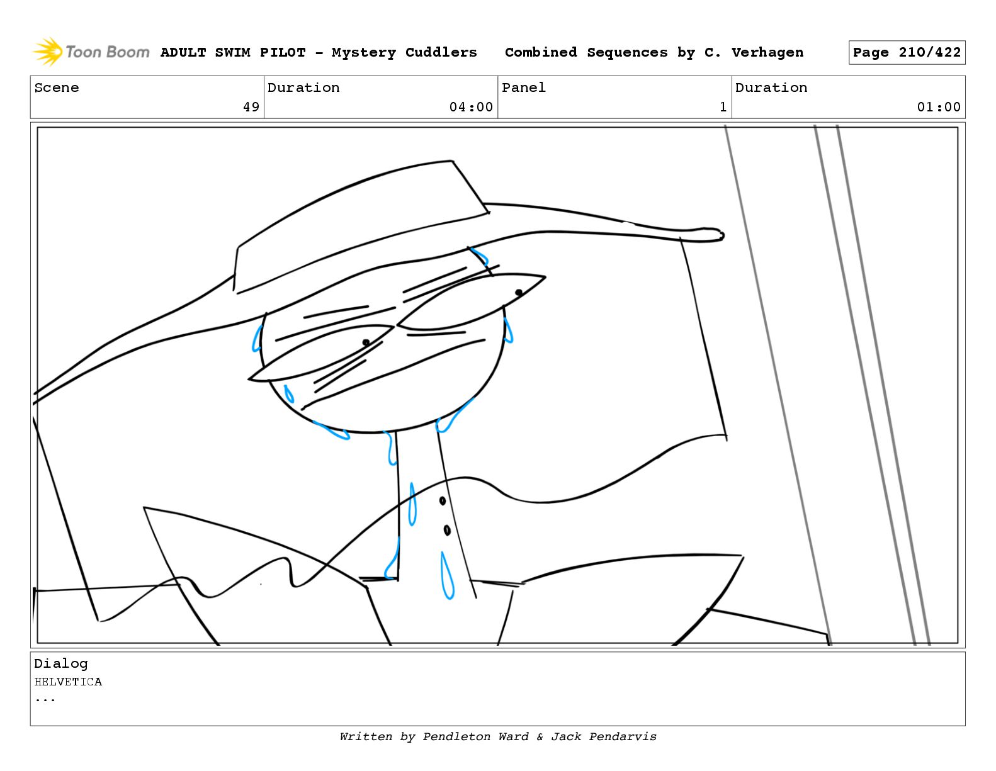Screen dimensions: 996x771
Task: Click the '...' dialog line
Action: pos(45,699)
